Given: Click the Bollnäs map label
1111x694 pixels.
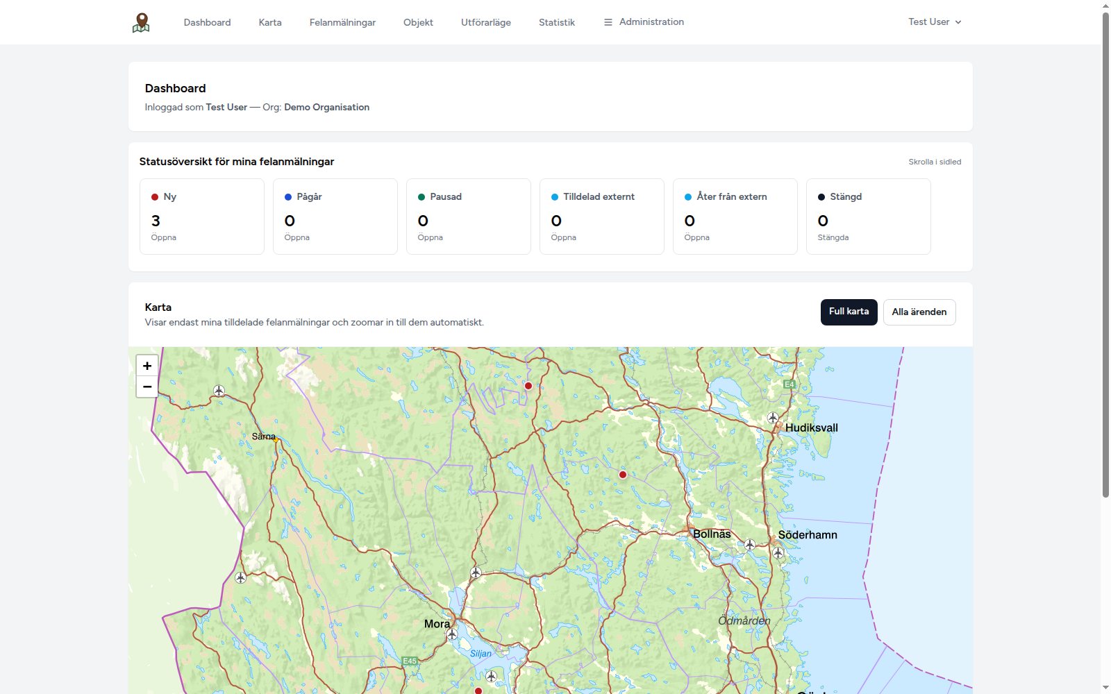Looking at the screenshot, I should (712, 534).
